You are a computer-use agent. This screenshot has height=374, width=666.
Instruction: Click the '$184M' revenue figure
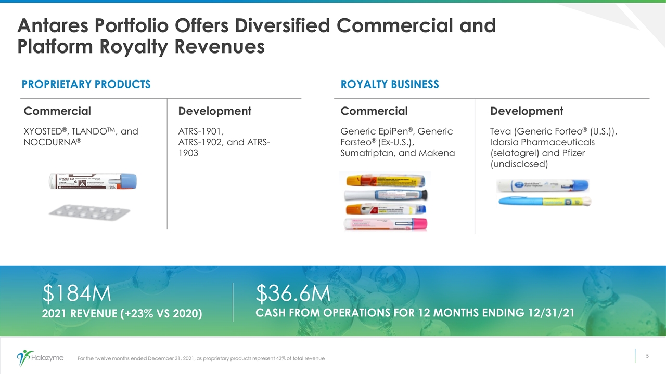click(x=77, y=294)
